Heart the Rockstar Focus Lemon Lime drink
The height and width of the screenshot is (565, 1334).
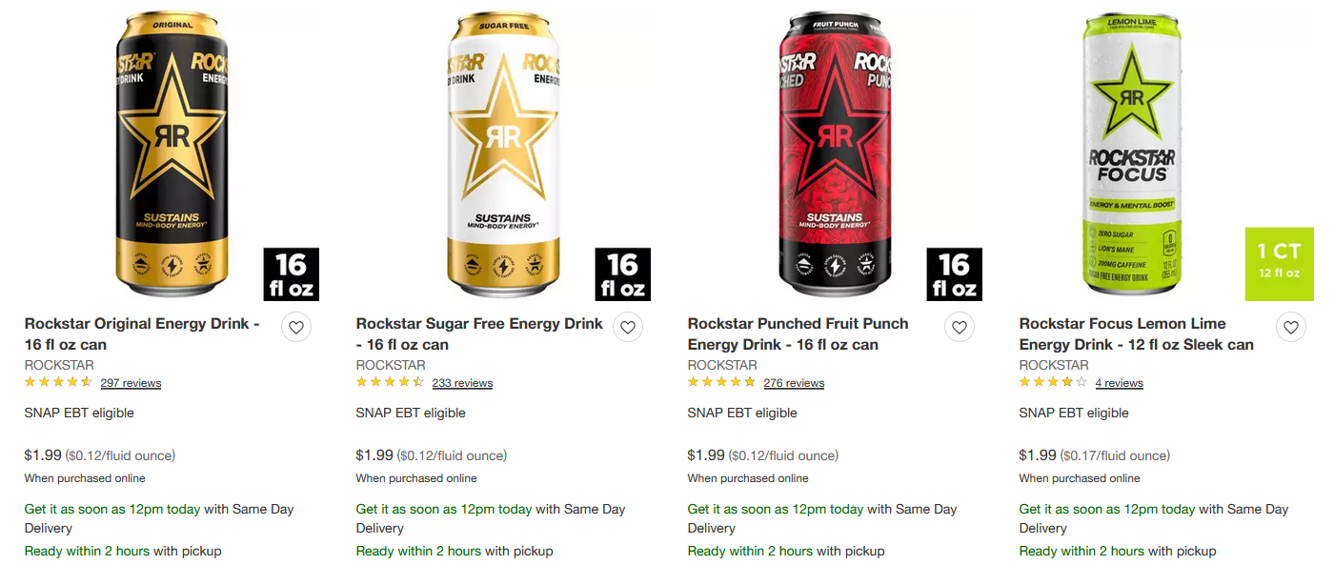[1291, 328]
